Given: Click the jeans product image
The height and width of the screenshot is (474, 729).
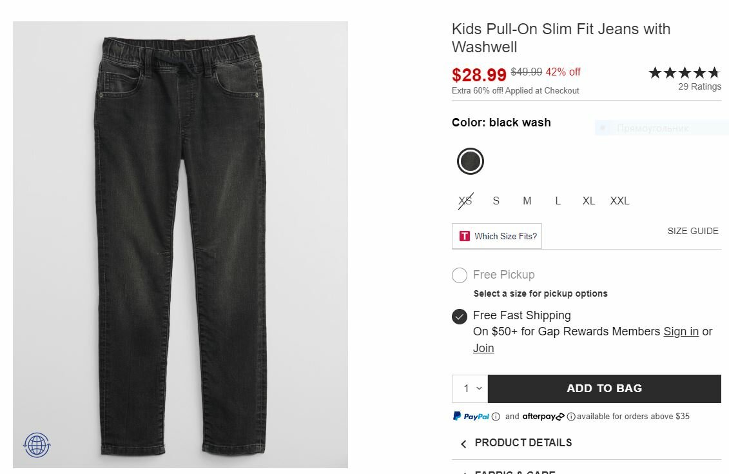Looking at the screenshot, I should click(x=180, y=245).
